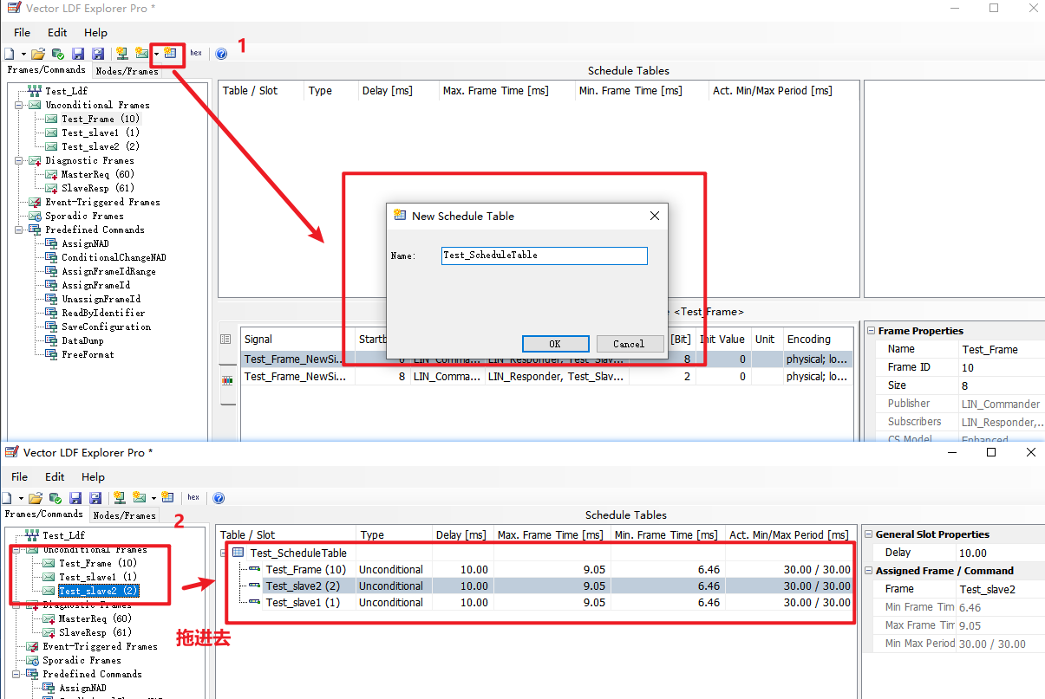
Task: Click the Encoding column header in signal table
Action: [x=816, y=339]
